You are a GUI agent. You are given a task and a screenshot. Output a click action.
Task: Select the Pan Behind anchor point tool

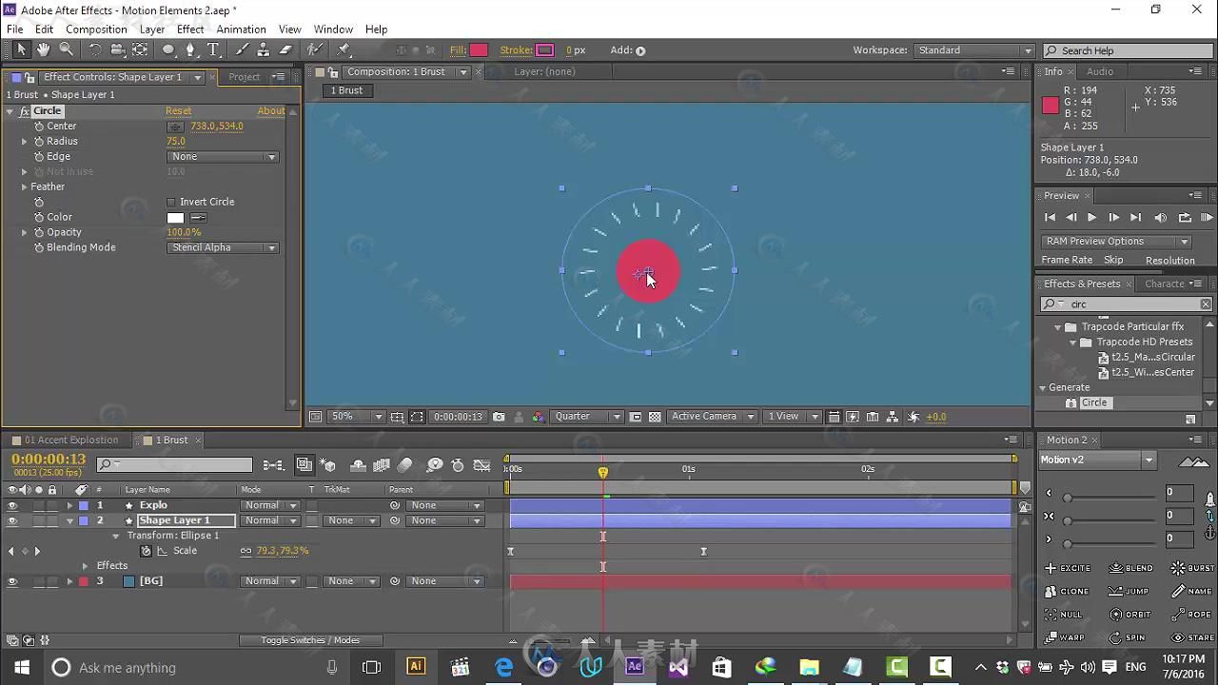point(140,49)
